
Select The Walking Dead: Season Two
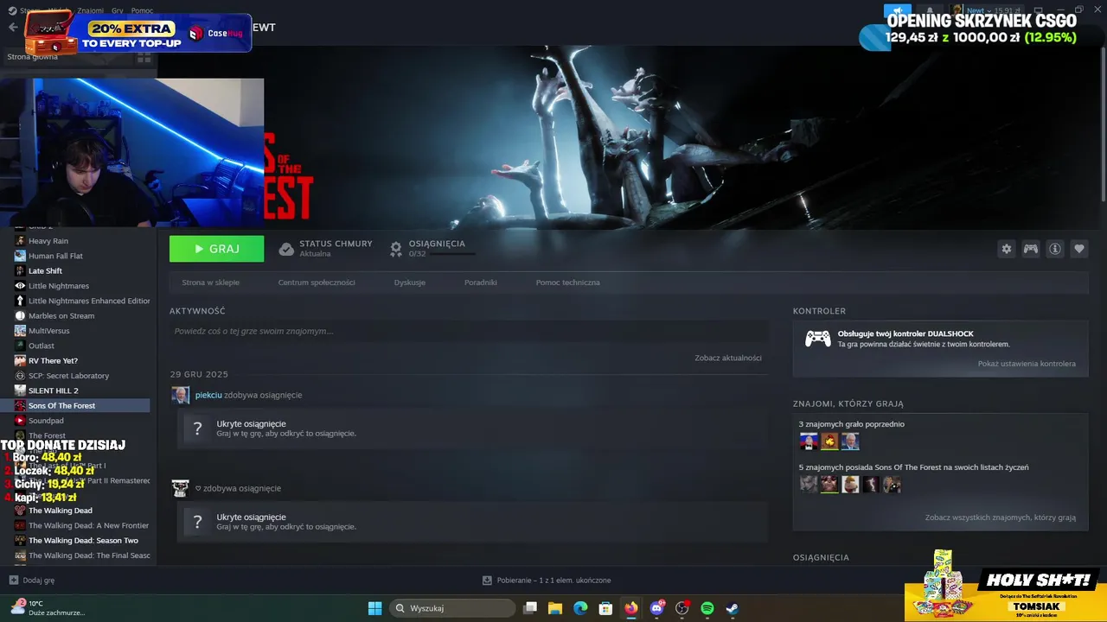click(83, 541)
